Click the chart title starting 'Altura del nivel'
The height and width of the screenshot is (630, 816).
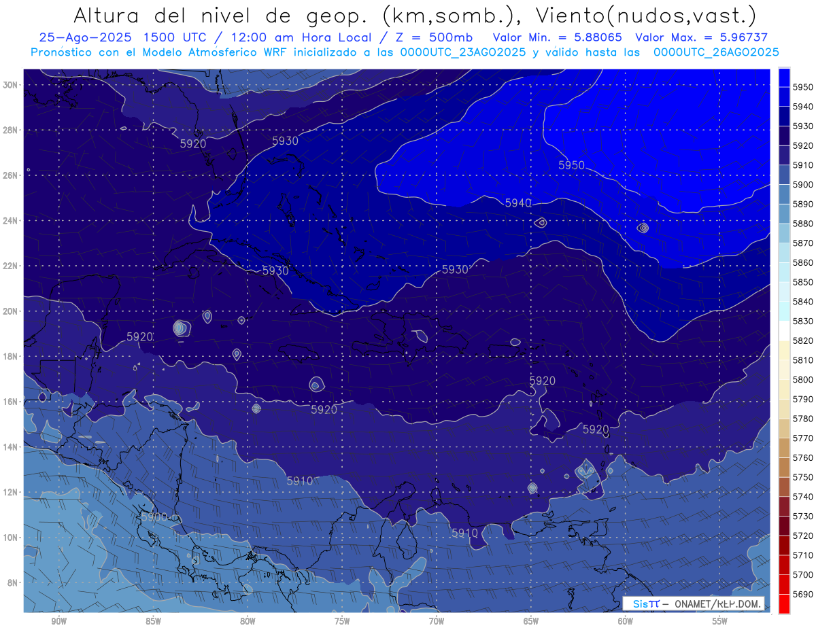414,16
